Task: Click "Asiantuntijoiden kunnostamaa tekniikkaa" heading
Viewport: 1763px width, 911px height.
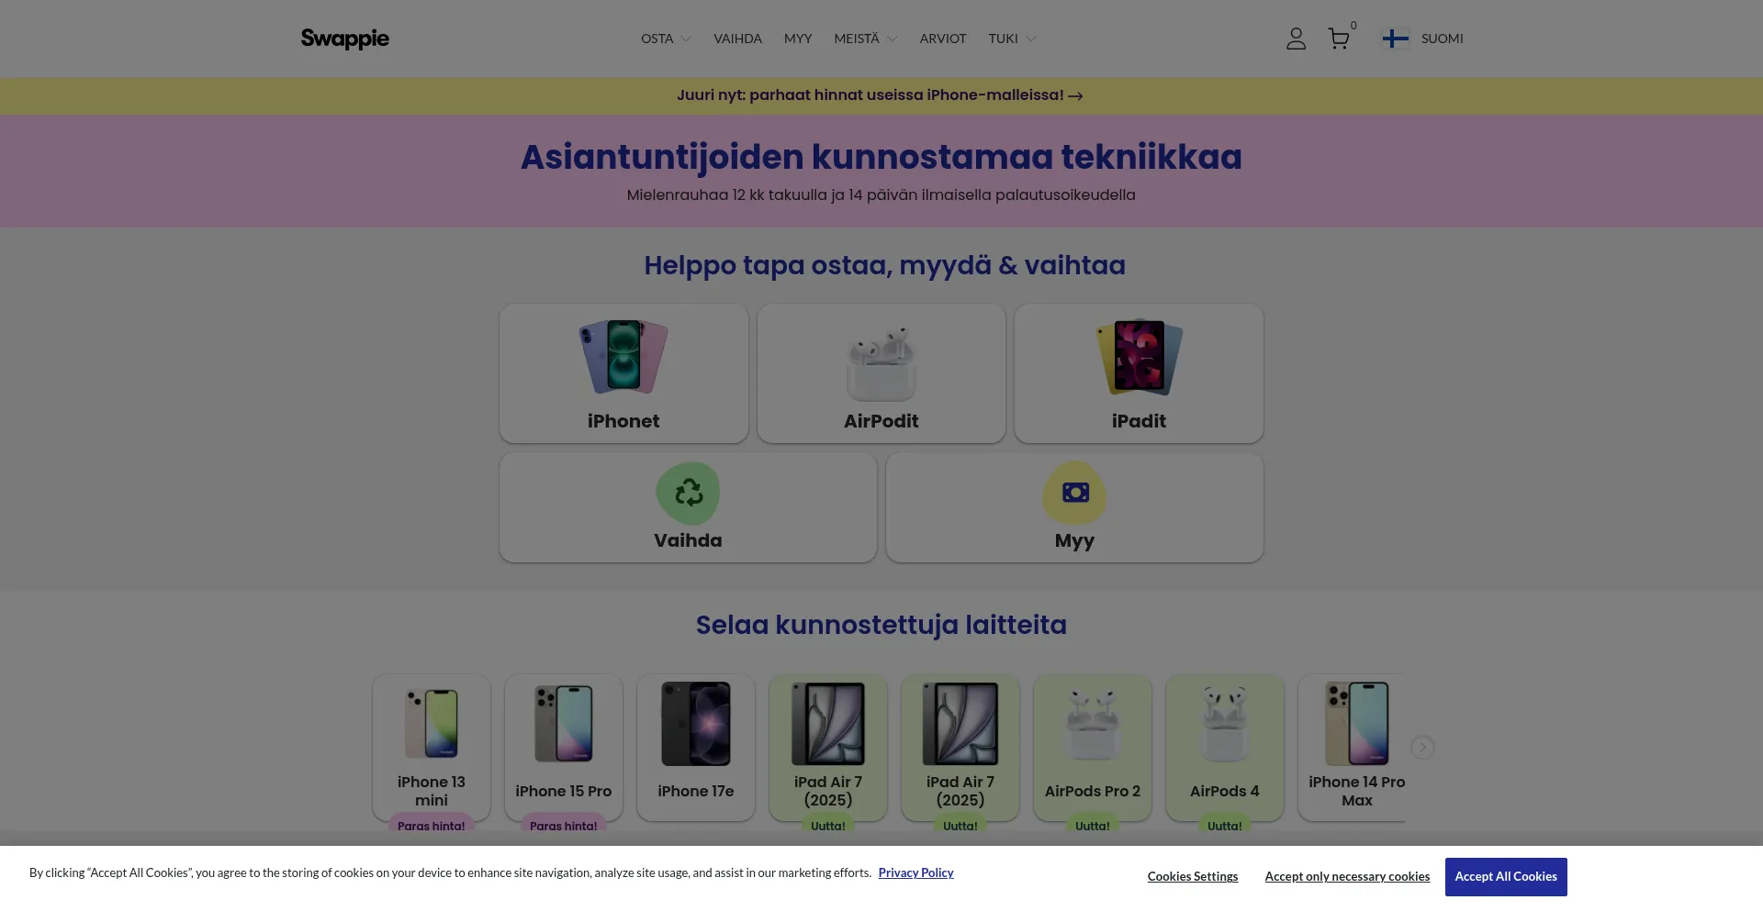Action: tap(881, 157)
